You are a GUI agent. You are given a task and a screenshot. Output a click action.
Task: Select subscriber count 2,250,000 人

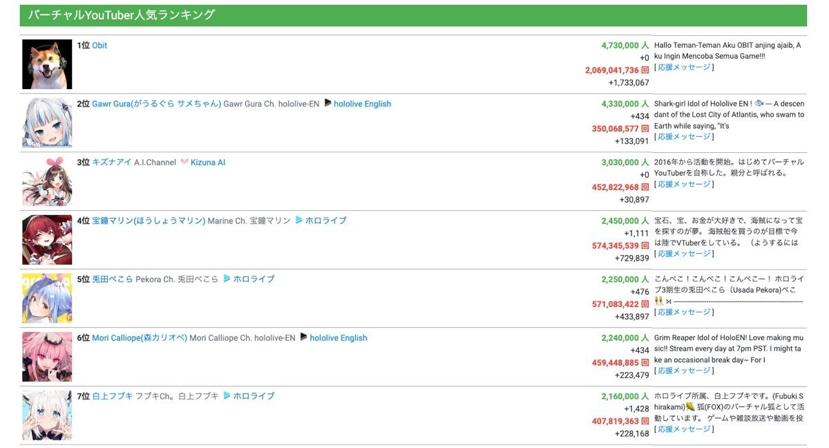[x=625, y=279]
